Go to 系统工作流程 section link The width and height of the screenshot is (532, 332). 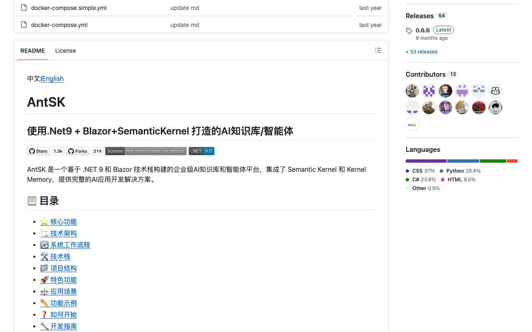65,245
